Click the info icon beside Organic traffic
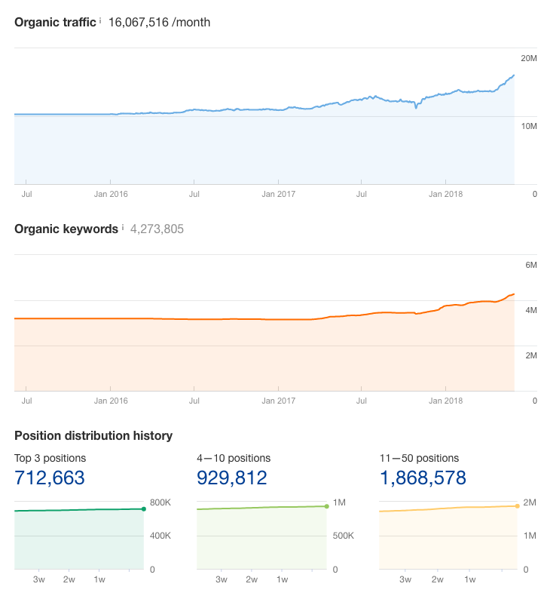The width and height of the screenshot is (547, 596). (100, 20)
